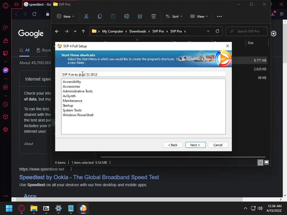Click the Cut scissors icon in File Explorer
Screen dimensions: 287x215
click(86, 17)
